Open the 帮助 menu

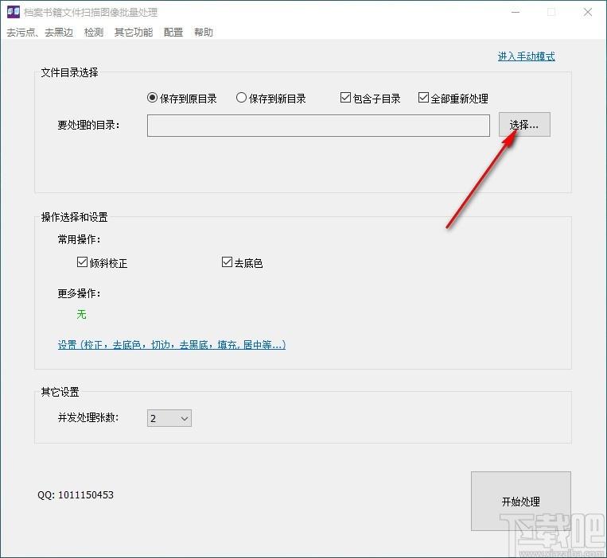tap(204, 32)
